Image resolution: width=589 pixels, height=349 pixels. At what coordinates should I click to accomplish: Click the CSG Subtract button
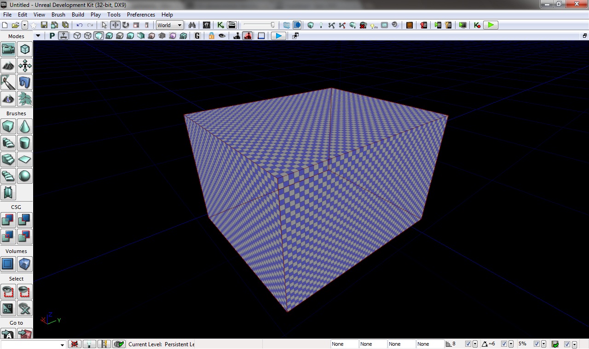(25, 220)
